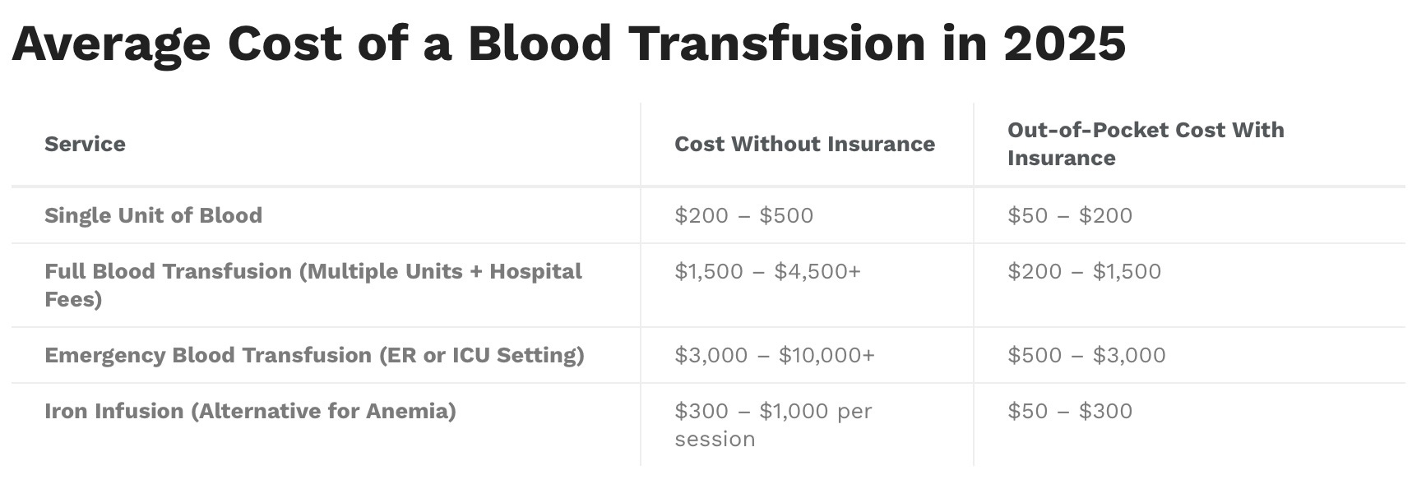This screenshot has height=484, width=1426.
Task: Select the 'Full Blood Transfusion' row label
Action: click(x=168, y=271)
